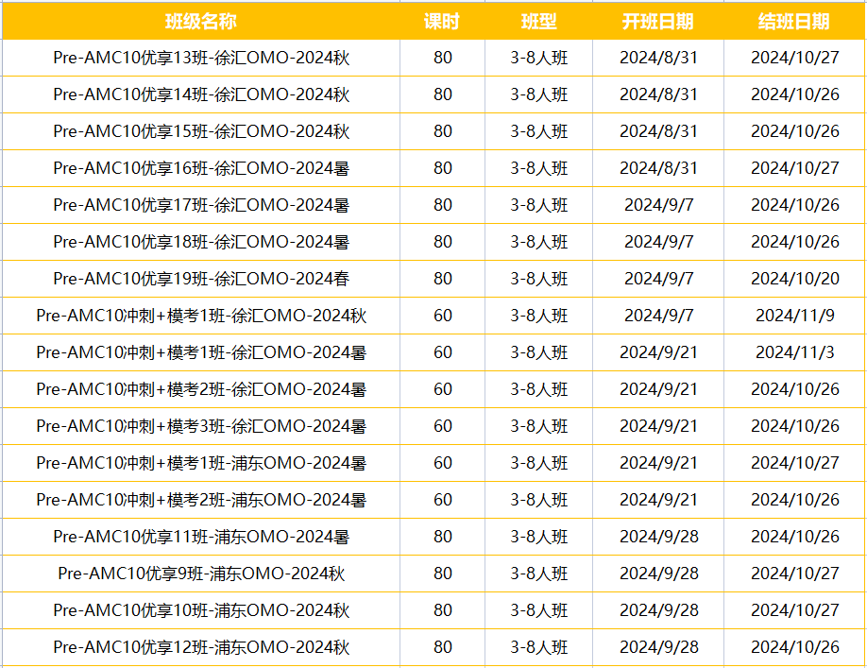Screen dimensions: 867x668
Task: Click the 结班日期 column header
Action: 794,21
